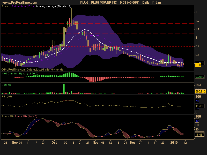Click the 25 date label on the axis
This screenshot has height=155, width=207.
point(5,143)
